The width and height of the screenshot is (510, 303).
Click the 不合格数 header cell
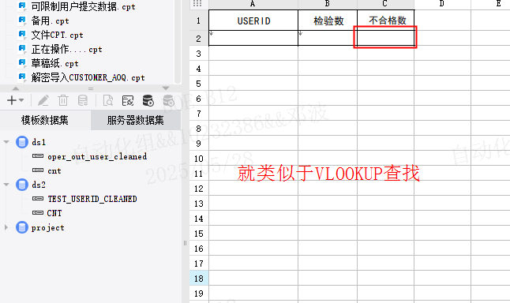click(386, 21)
